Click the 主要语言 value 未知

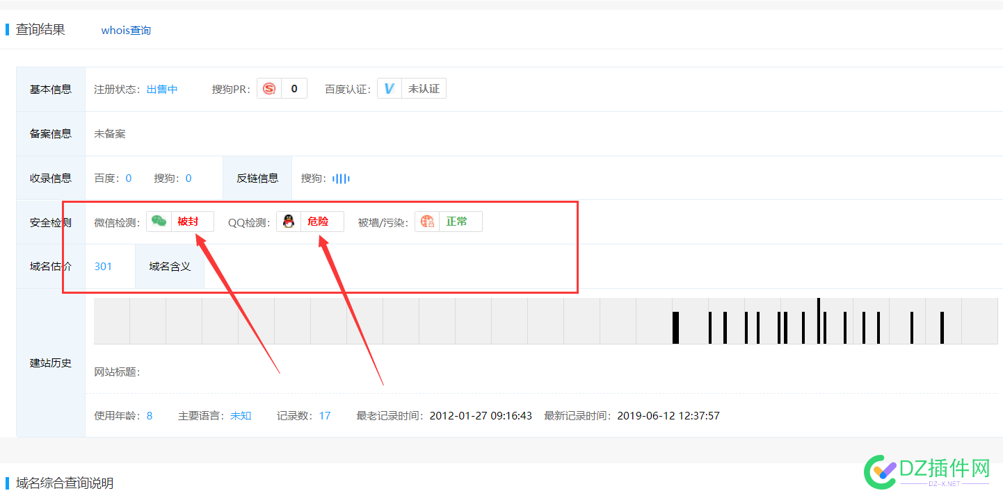point(241,416)
